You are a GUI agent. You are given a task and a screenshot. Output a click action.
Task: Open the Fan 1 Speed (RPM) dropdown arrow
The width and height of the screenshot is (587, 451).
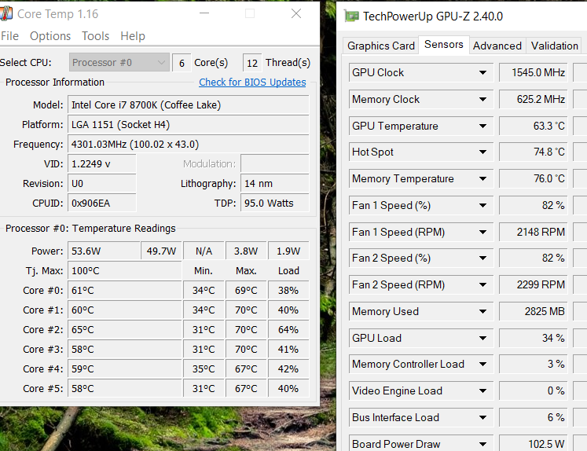click(483, 232)
